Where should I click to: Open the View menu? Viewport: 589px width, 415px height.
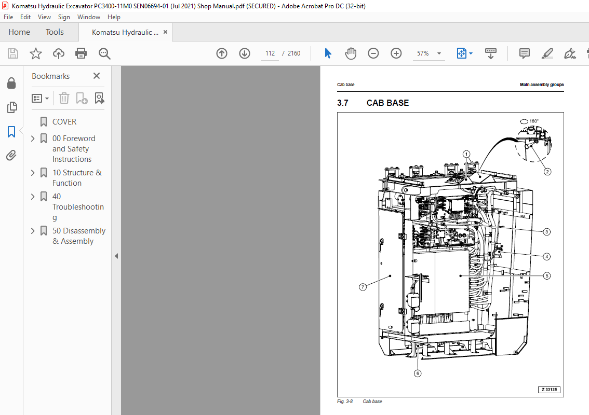click(44, 17)
